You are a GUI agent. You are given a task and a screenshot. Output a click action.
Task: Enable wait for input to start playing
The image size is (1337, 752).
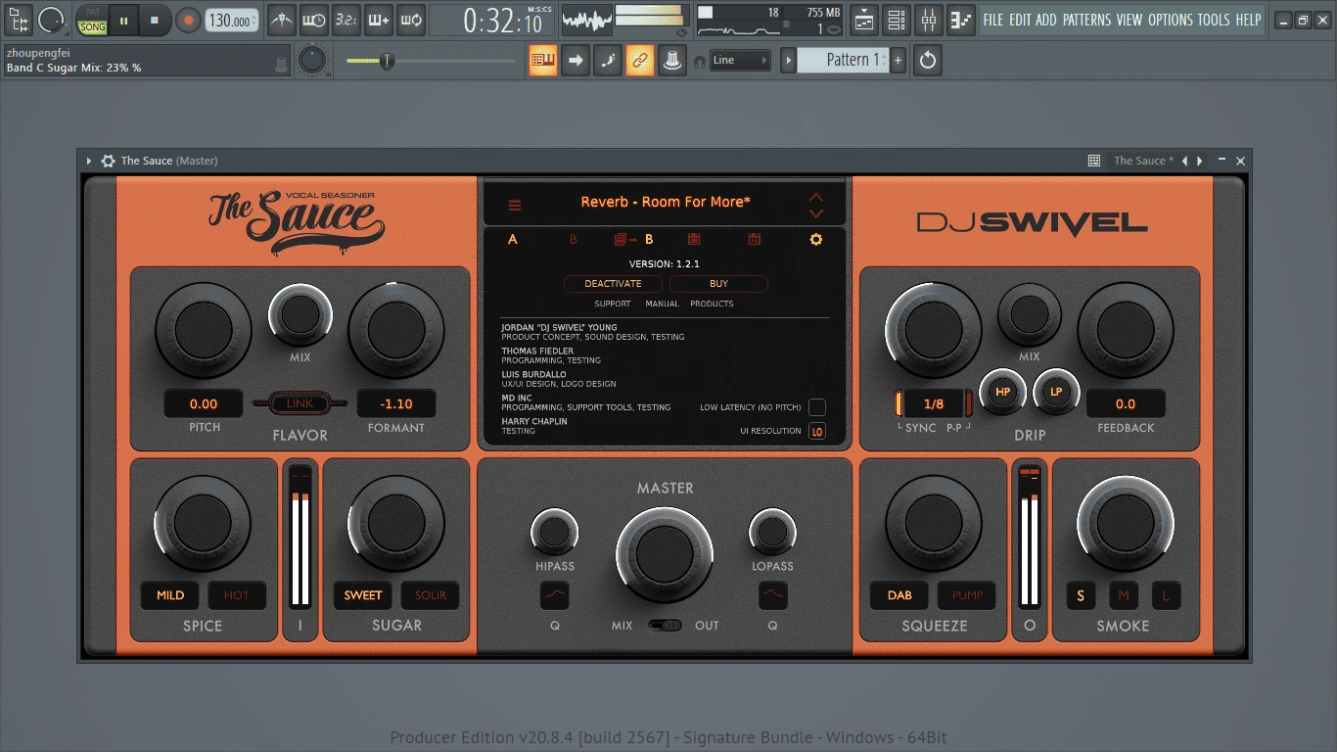click(x=314, y=20)
